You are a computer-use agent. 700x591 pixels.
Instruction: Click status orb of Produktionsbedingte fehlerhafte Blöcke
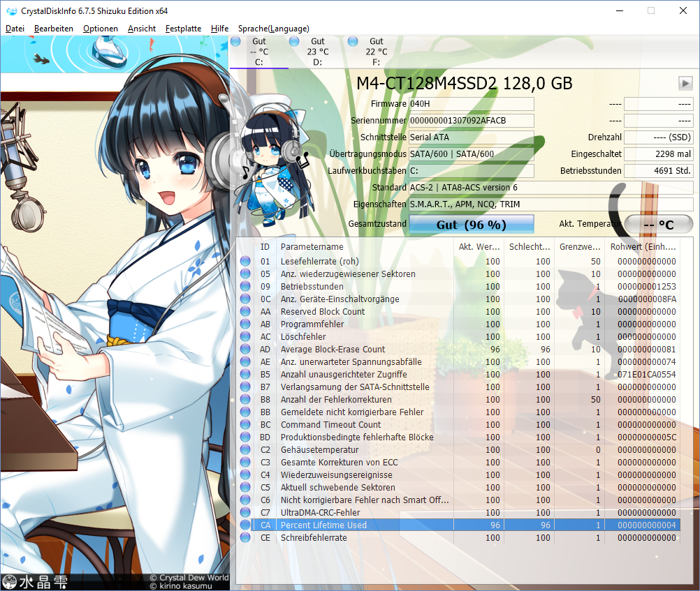pos(245,437)
